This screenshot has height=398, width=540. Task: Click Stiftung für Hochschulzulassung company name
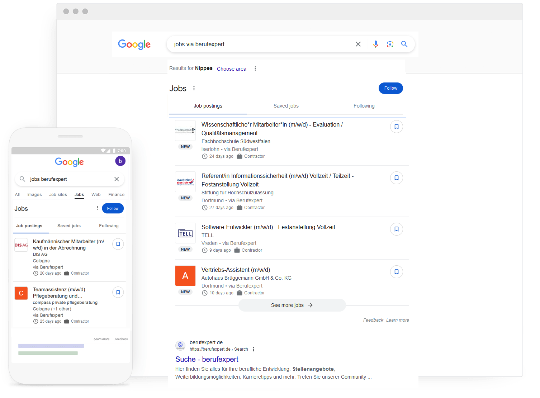(237, 193)
